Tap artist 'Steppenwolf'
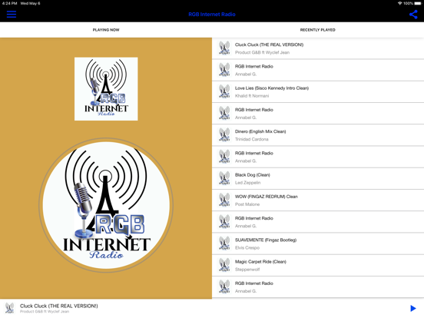424x318 pixels. (x=247, y=270)
